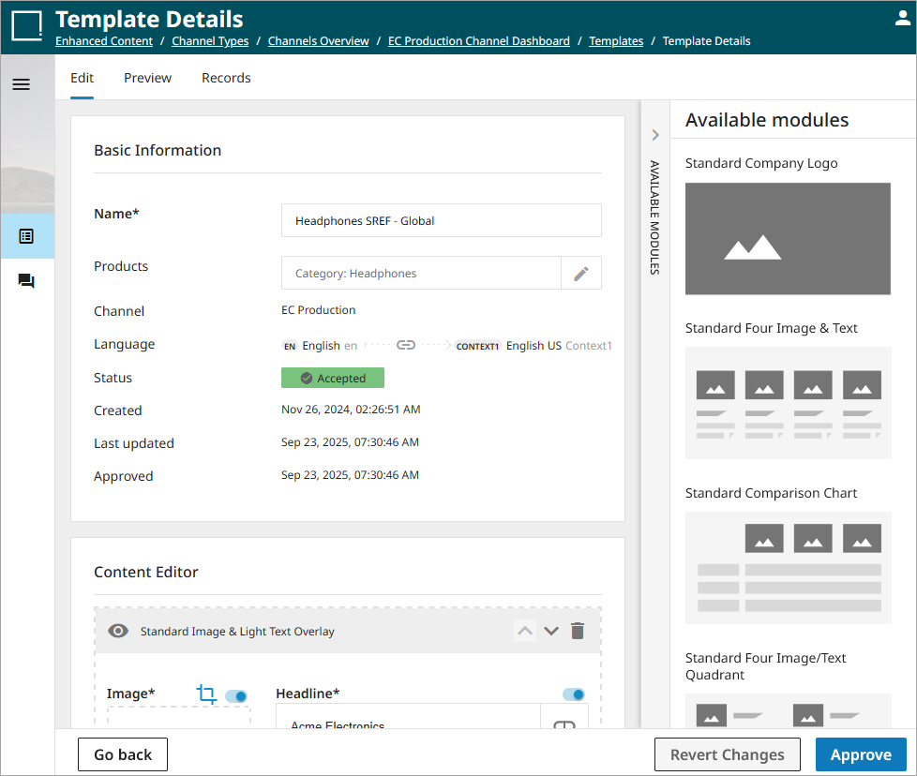Toggle the Headline field switch

573,694
